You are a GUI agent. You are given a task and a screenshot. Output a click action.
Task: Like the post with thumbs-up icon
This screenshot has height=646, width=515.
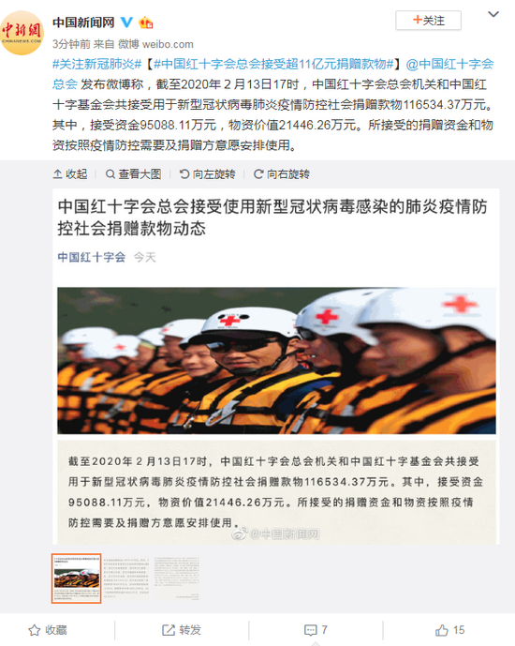450,630
